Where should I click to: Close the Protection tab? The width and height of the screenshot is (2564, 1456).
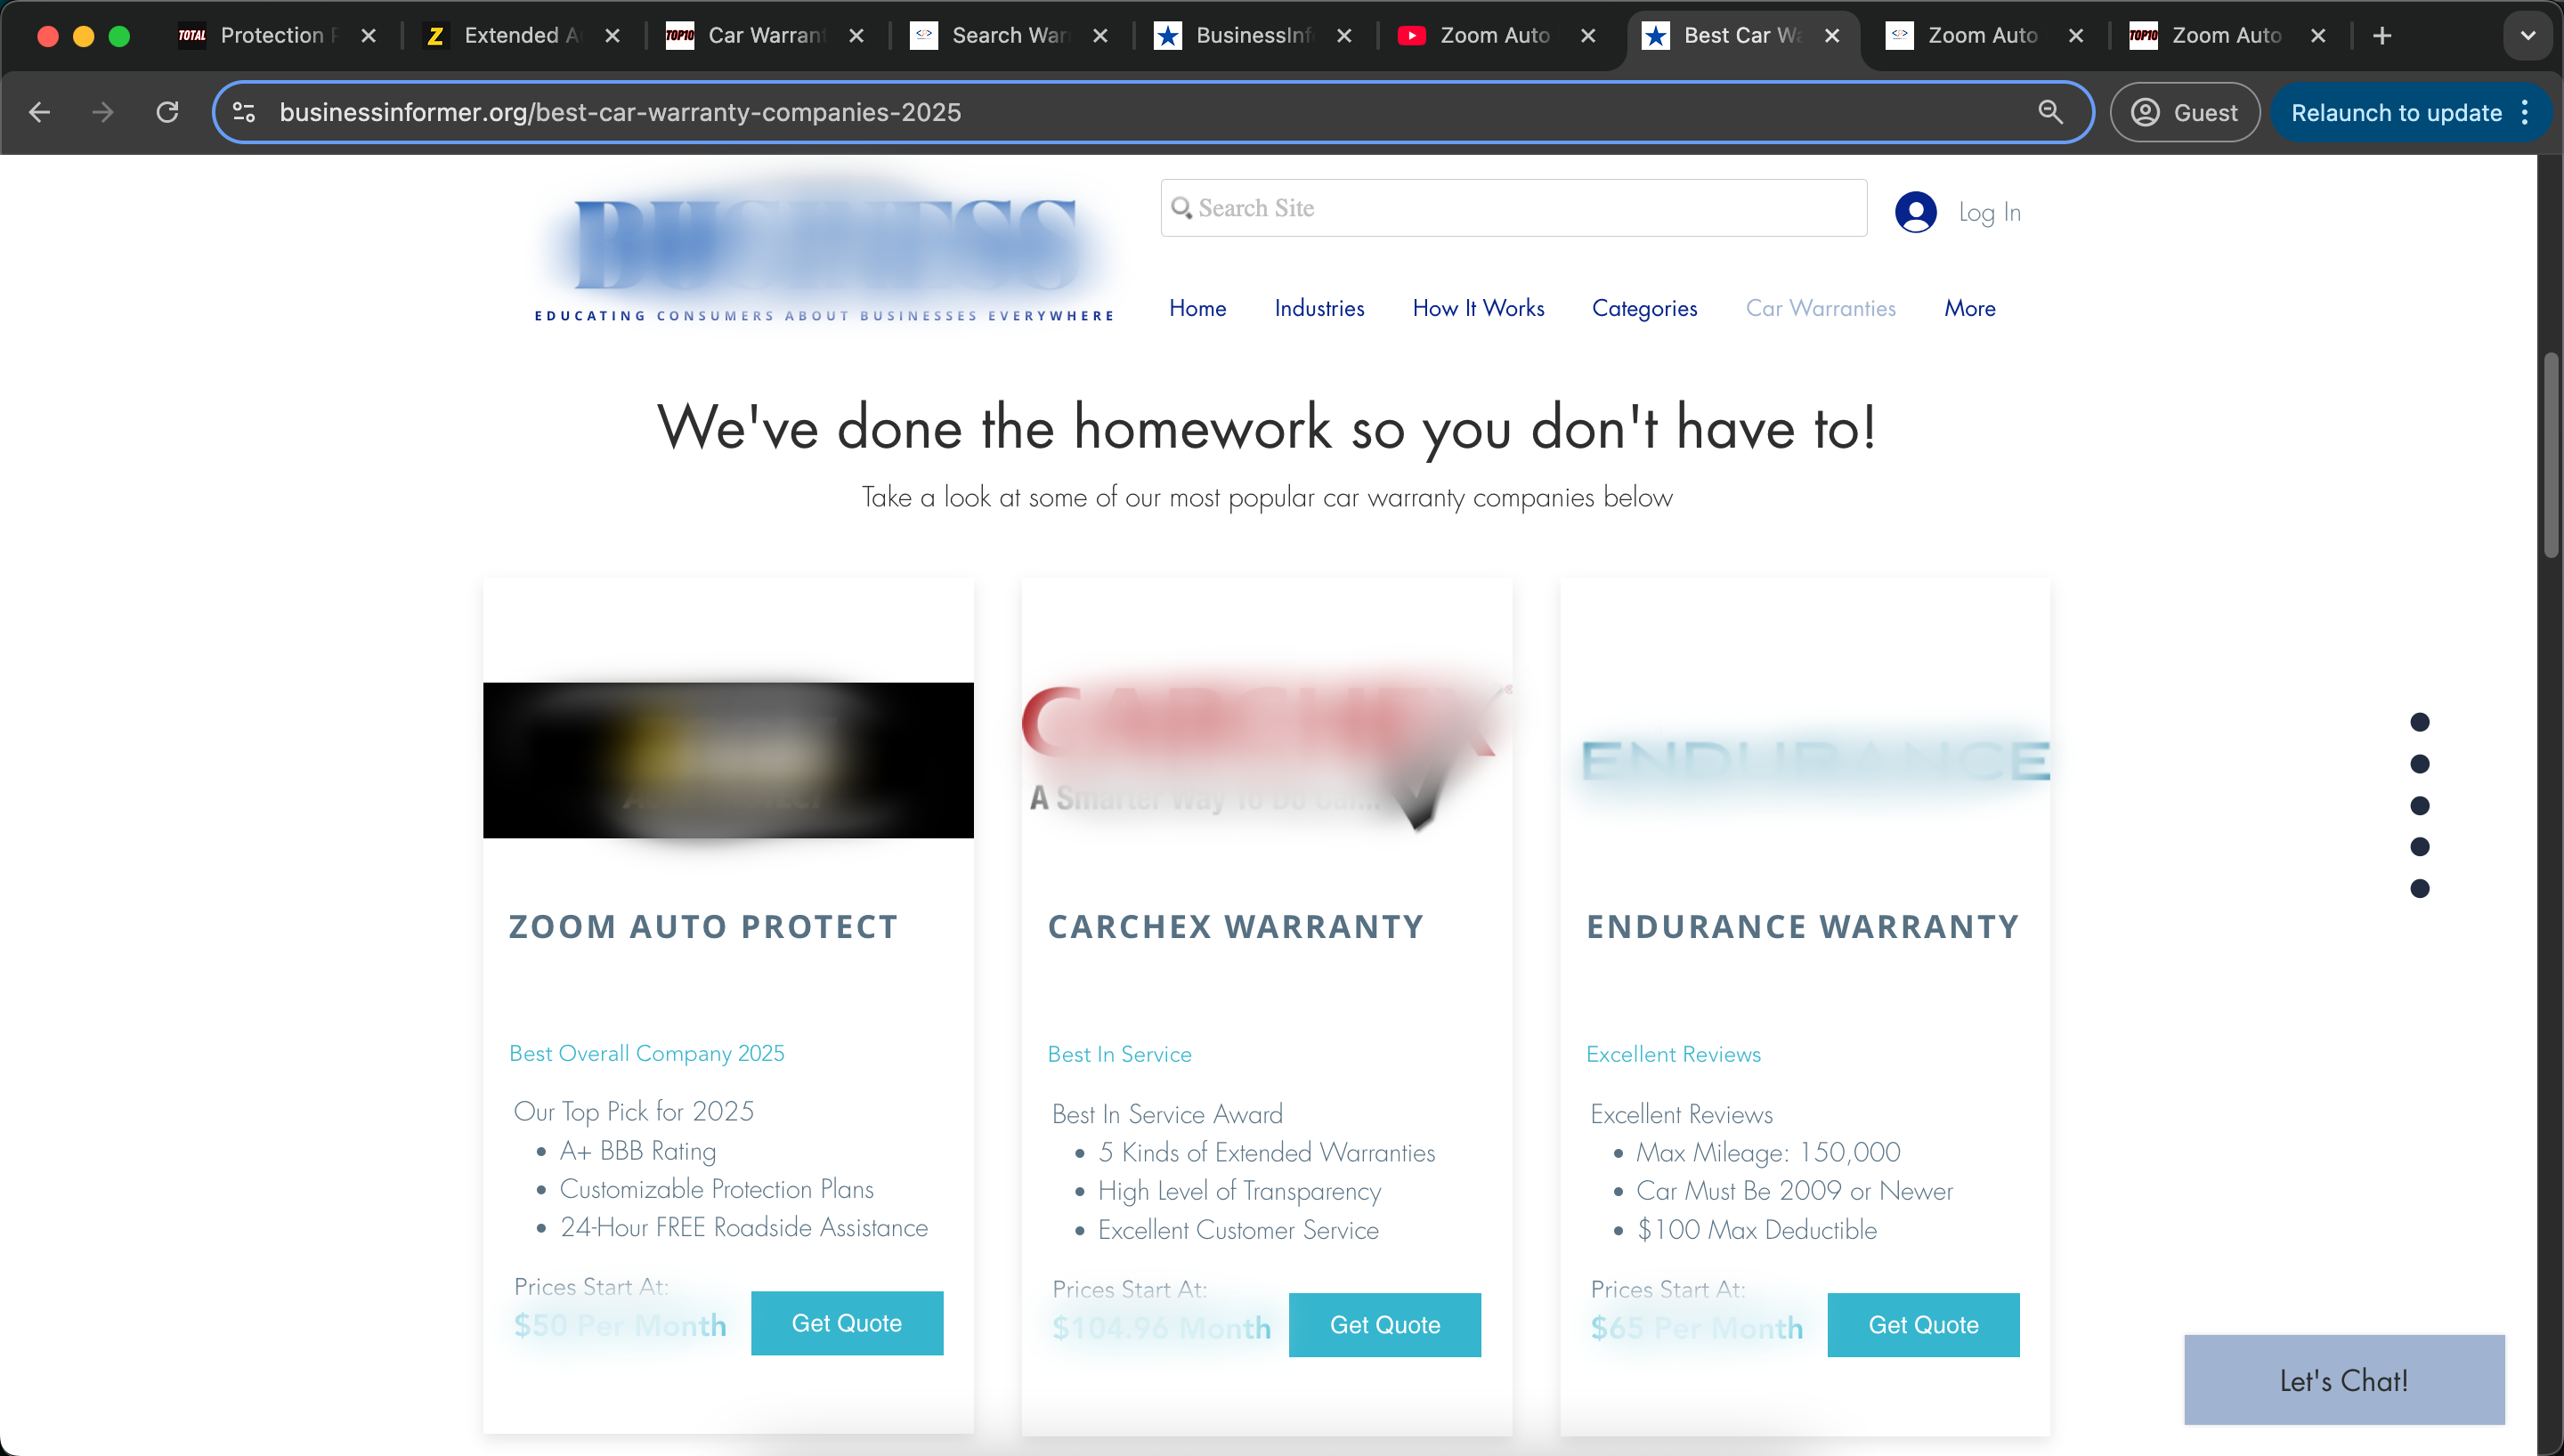pyautogui.click(x=368, y=36)
